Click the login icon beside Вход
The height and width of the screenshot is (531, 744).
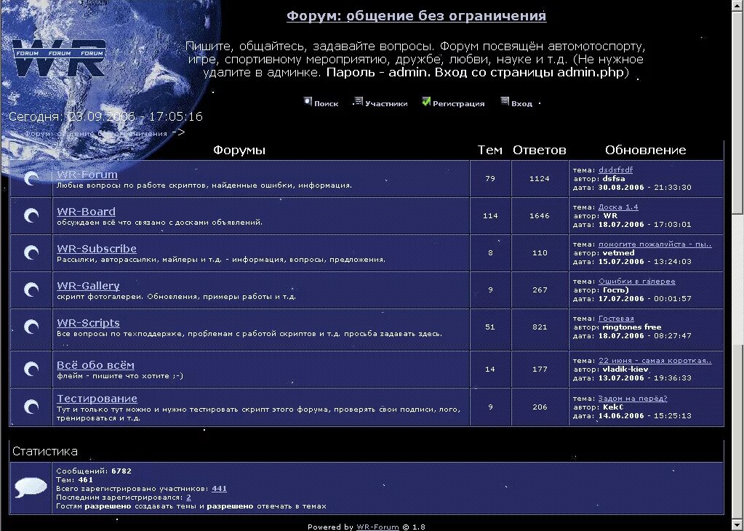(x=505, y=101)
